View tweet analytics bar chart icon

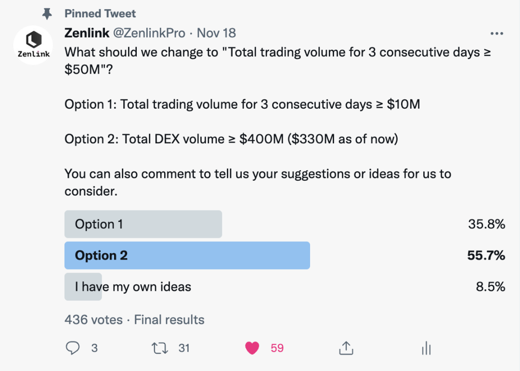[426, 348]
